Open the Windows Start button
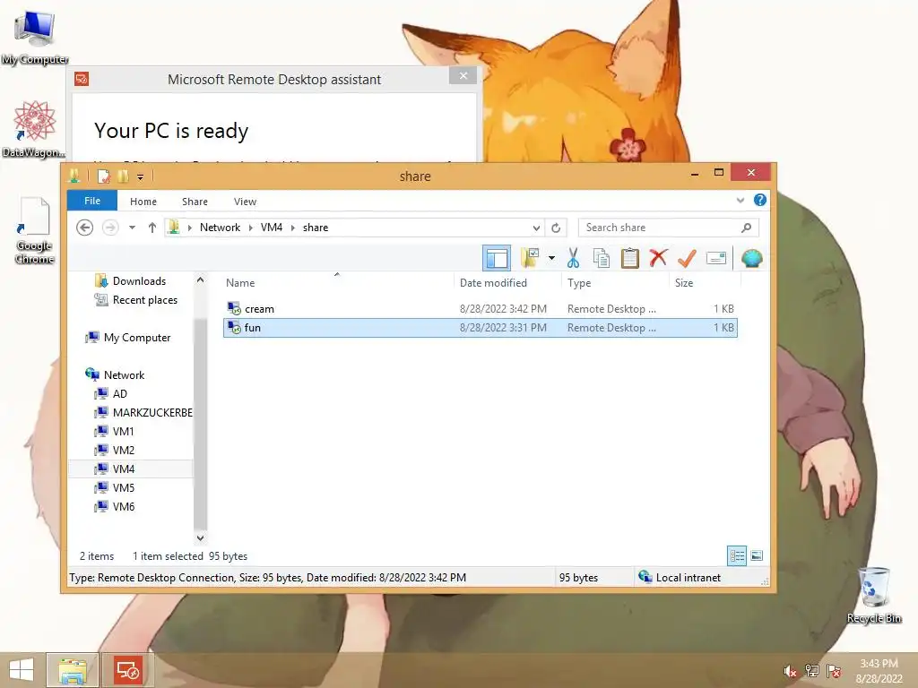This screenshot has height=688, width=918. pos(22,670)
